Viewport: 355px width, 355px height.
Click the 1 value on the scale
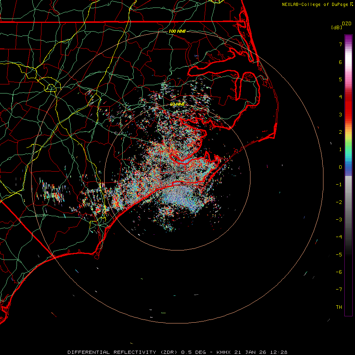pos(340,149)
